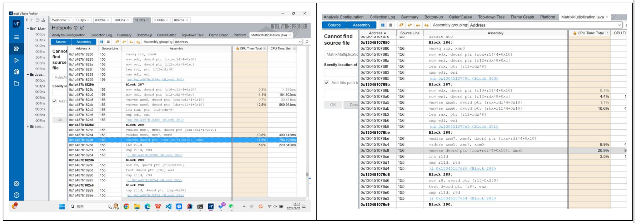Switch to side-by-side pane layout in right screenshot

[383, 25]
